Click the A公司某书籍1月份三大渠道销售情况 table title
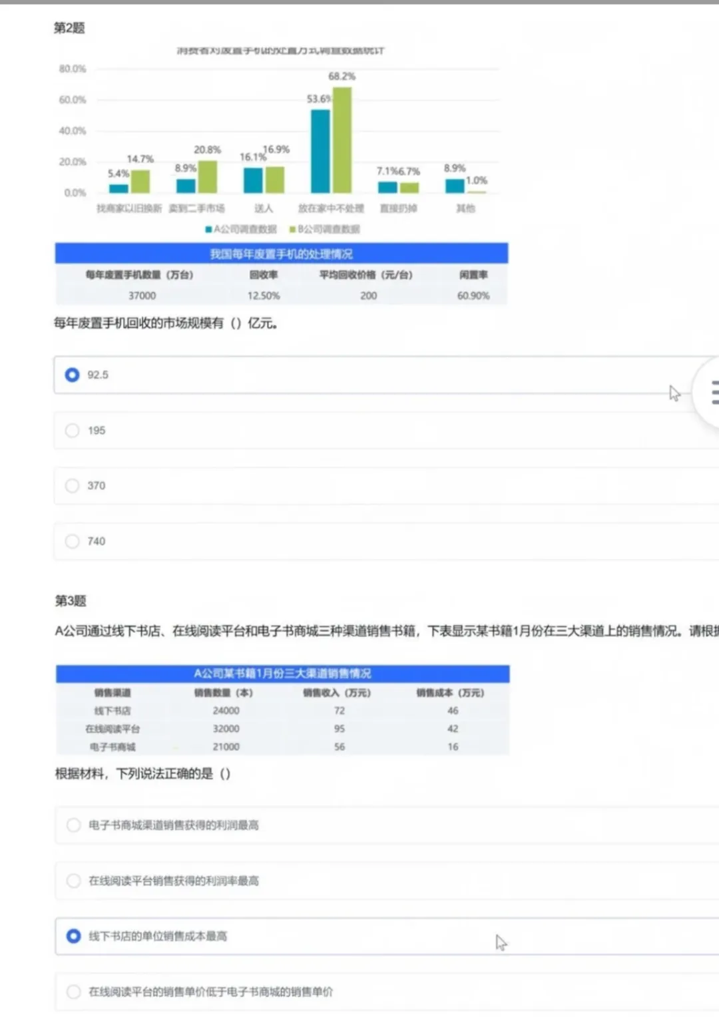 [x=282, y=674]
